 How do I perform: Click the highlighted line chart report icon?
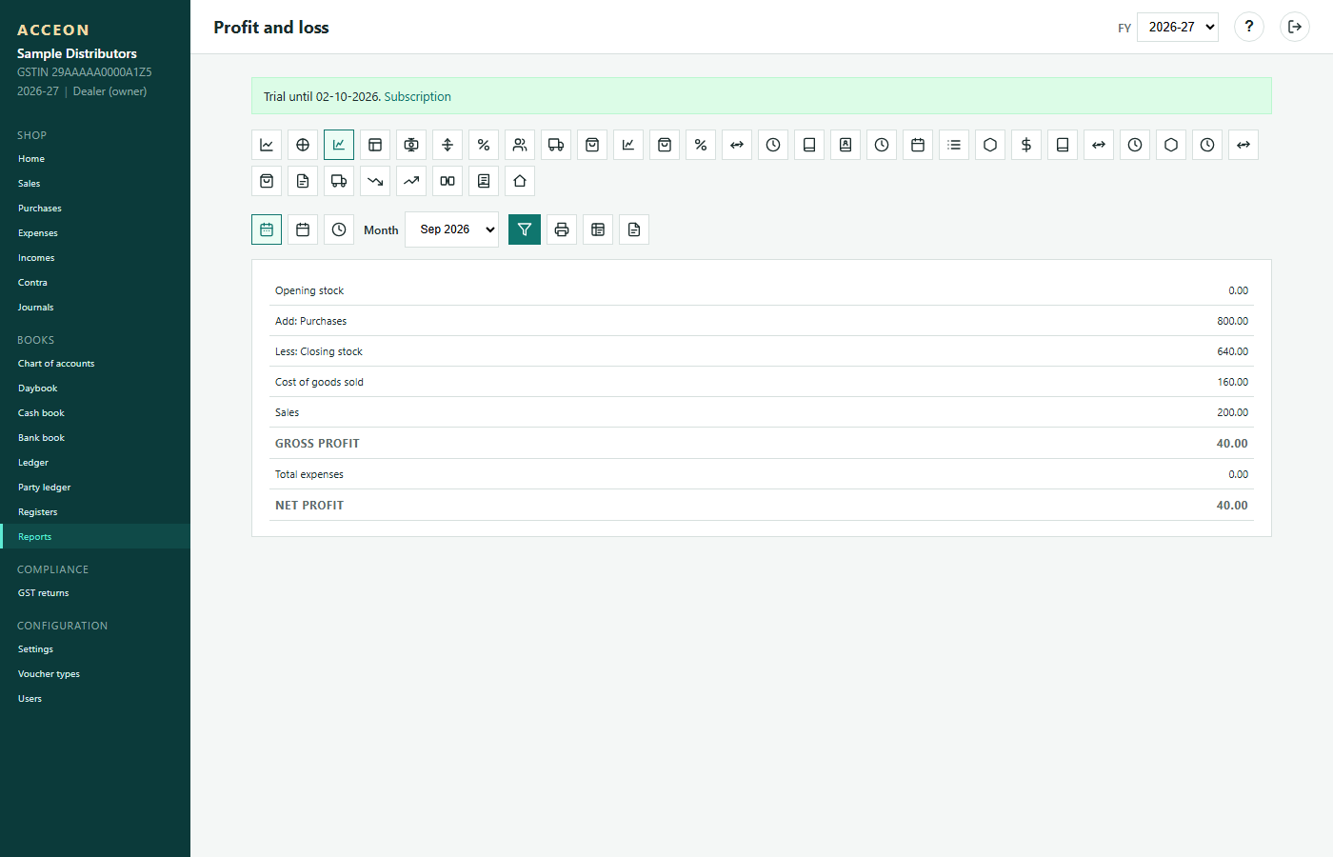point(339,145)
